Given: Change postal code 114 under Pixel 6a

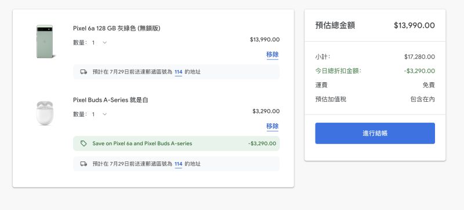Looking at the screenshot, I should (x=178, y=72).
